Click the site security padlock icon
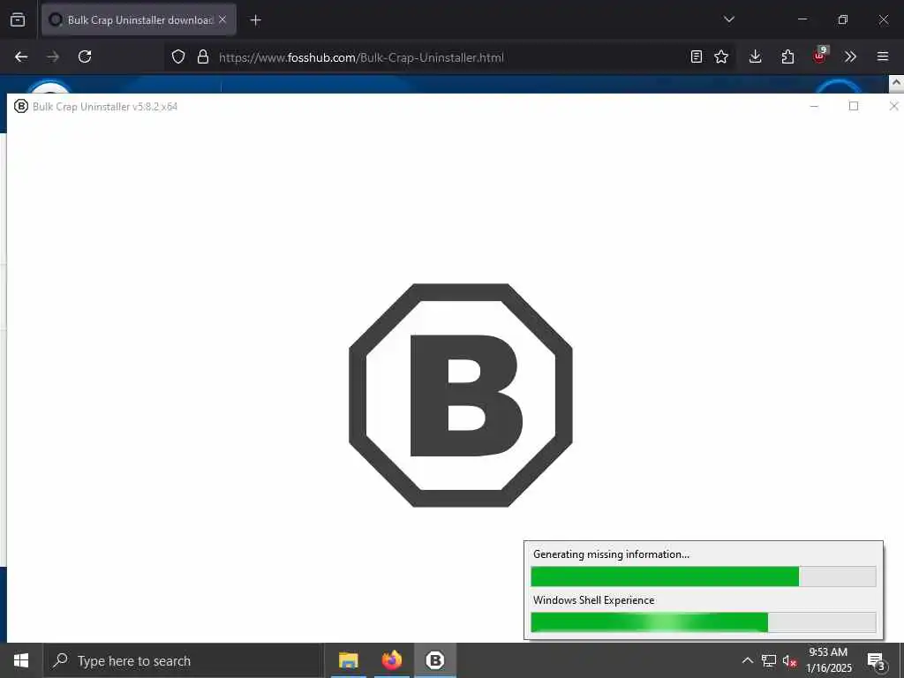 203,56
